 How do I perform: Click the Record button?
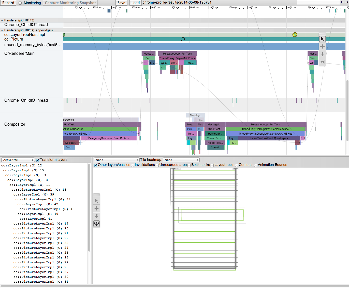8,3
